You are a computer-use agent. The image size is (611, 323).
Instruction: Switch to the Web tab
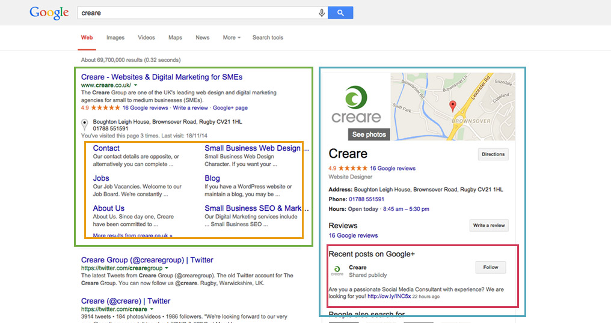[x=87, y=38]
